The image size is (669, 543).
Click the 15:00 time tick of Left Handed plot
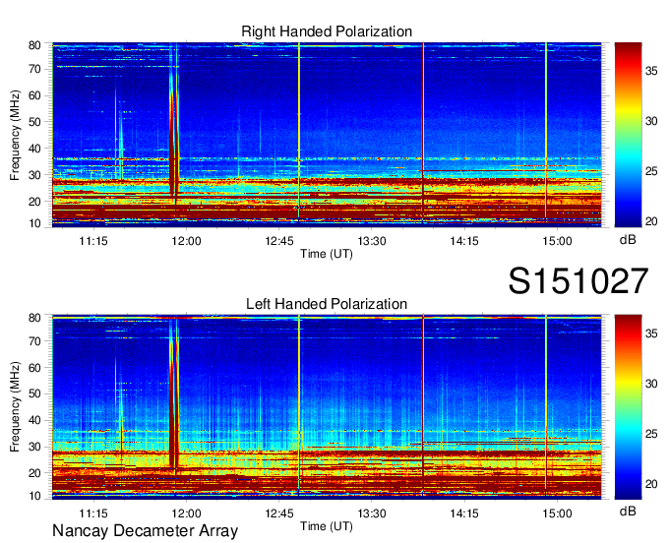tap(557, 513)
